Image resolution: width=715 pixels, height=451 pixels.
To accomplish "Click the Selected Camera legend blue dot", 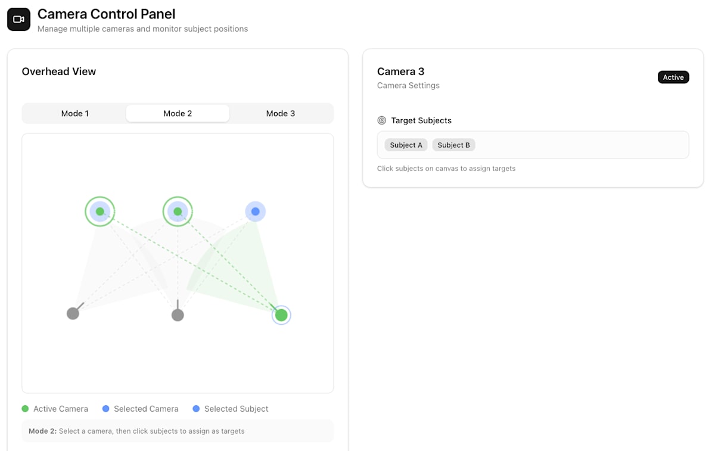I will click(x=105, y=409).
